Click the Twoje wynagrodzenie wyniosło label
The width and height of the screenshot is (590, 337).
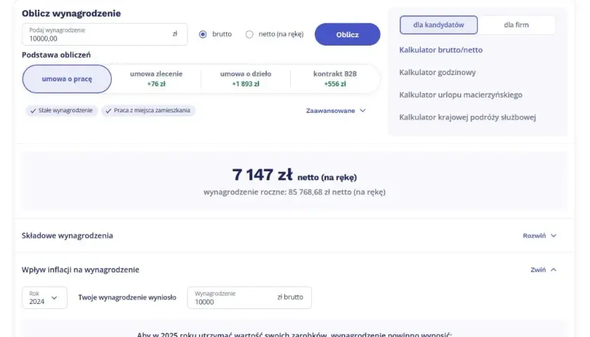point(127,298)
